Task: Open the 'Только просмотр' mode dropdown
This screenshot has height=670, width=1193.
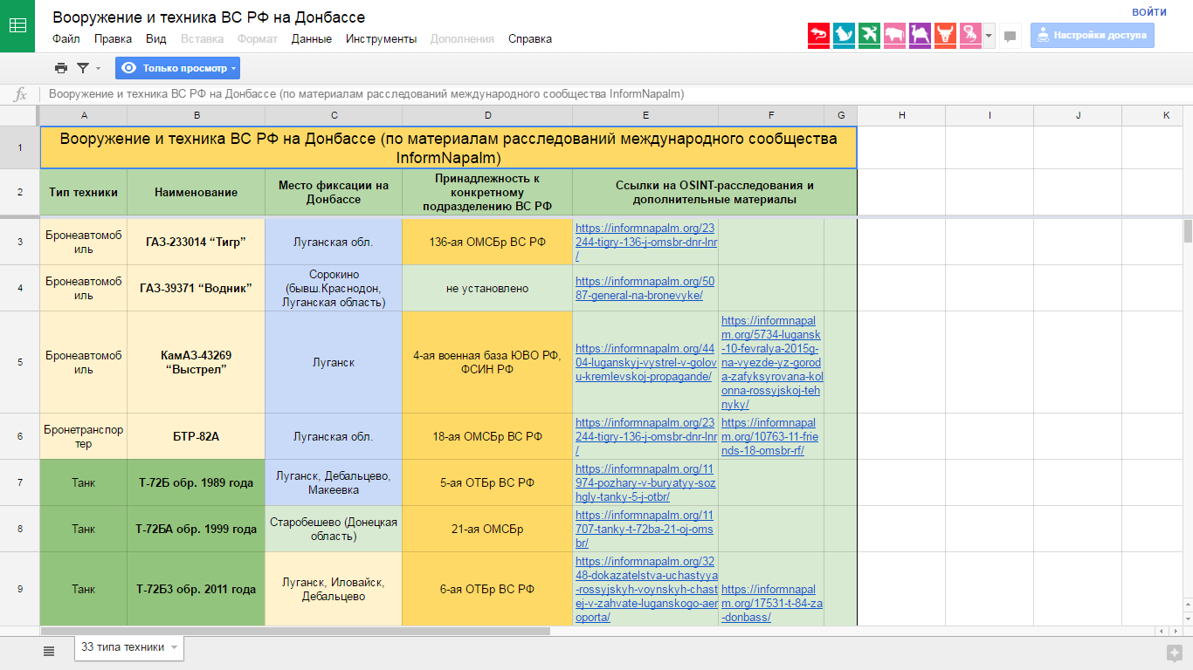Action: point(177,68)
